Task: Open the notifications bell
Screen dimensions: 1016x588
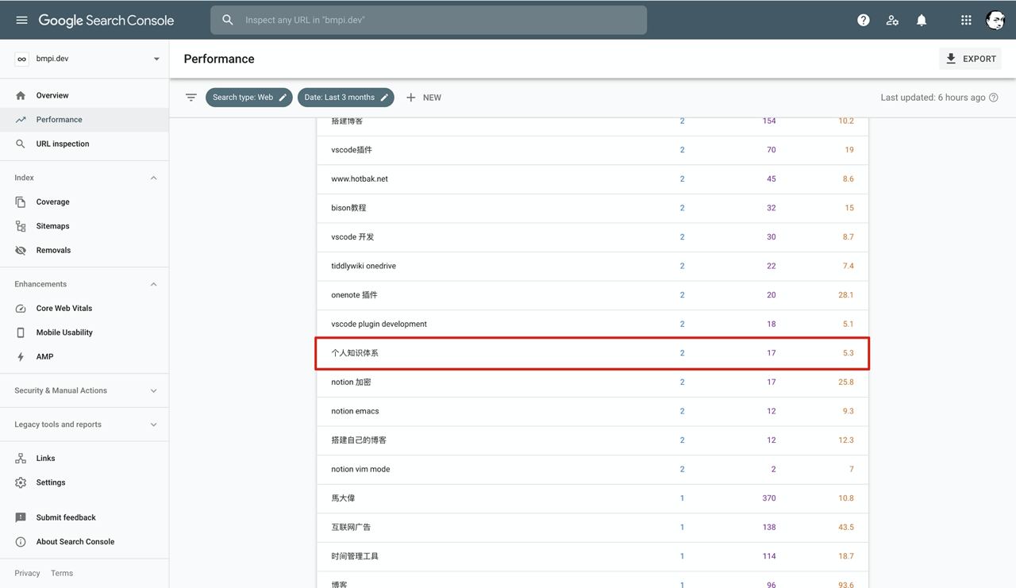Action: pyautogui.click(x=922, y=20)
